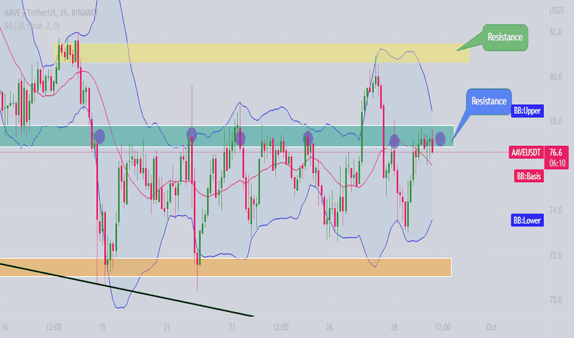Click the 28 date label on time axis
Image resolution: width=574 pixels, height=338 pixels.
tap(394, 327)
